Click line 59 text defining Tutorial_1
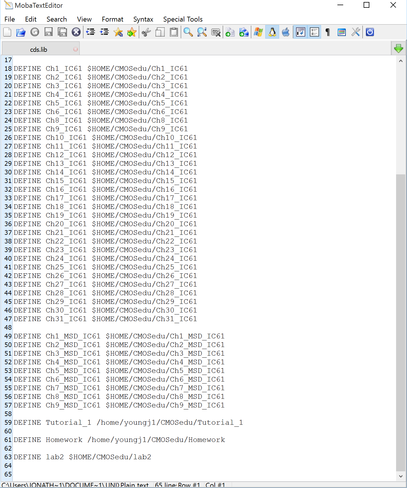Screen dimensions: 407x488 pyautogui.click(x=128, y=422)
